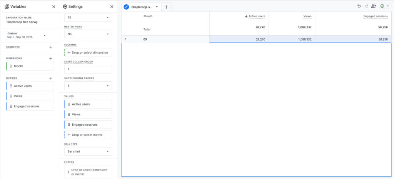
Task: Click the Month column header
Action: [x=148, y=16]
